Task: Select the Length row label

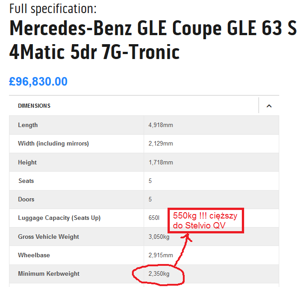Action: (28, 125)
